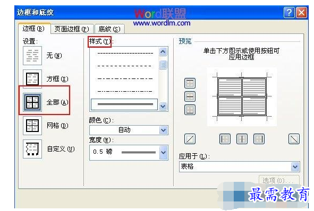Select the 无 (None) border setting icon
Viewport: 314px width, 211px height.
[x=32, y=56]
